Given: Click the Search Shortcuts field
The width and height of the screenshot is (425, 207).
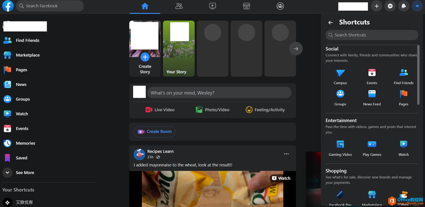Looking at the screenshot, I should (372, 35).
